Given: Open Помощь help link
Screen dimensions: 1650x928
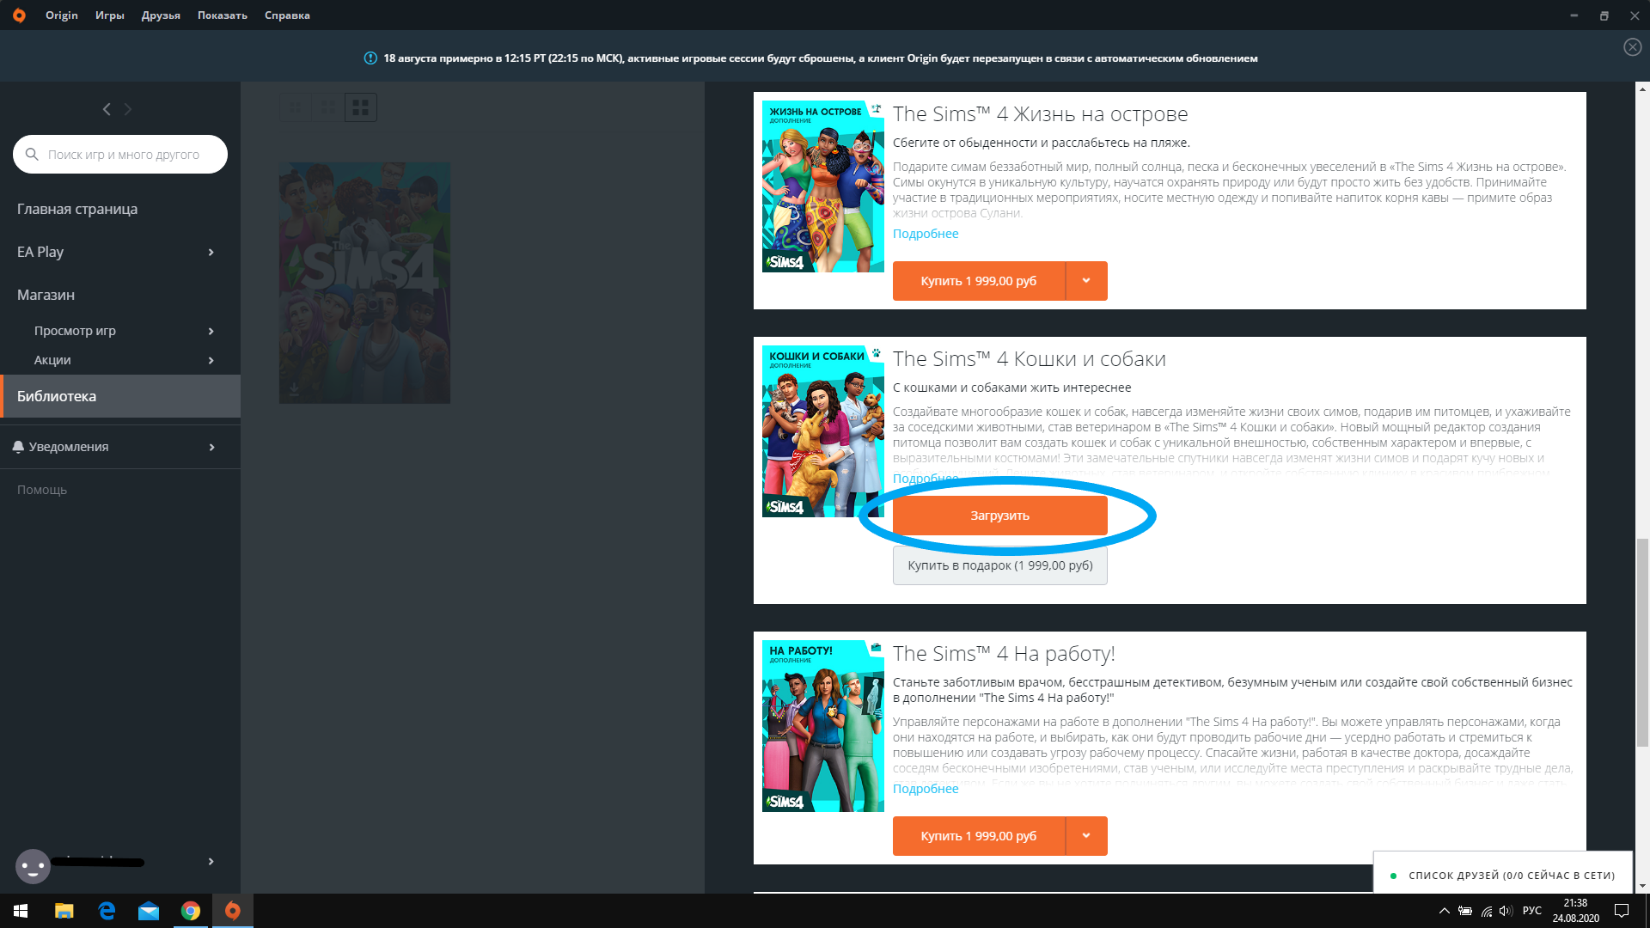Looking at the screenshot, I should (42, 490).
